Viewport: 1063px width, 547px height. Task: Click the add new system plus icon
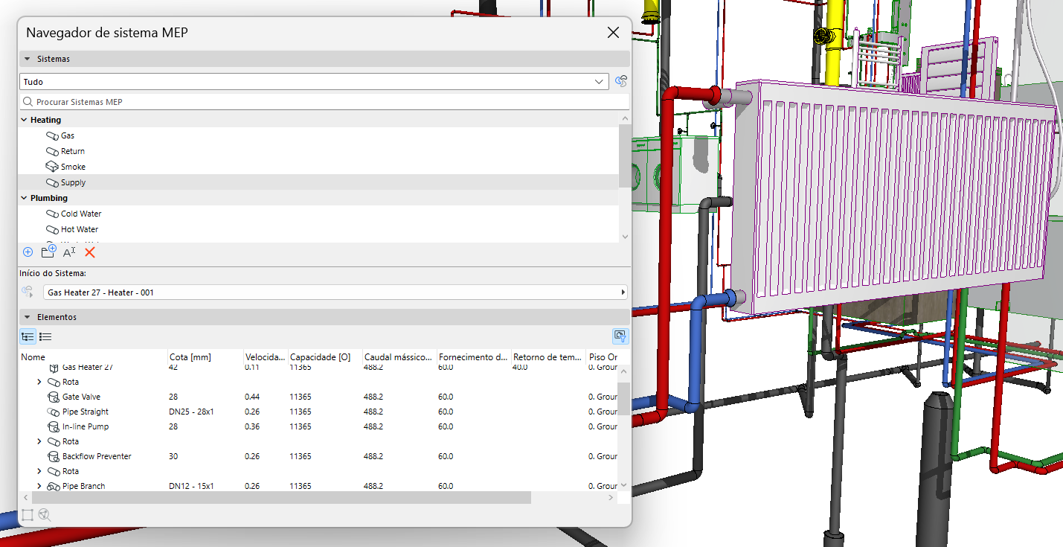tap(28, 252)
